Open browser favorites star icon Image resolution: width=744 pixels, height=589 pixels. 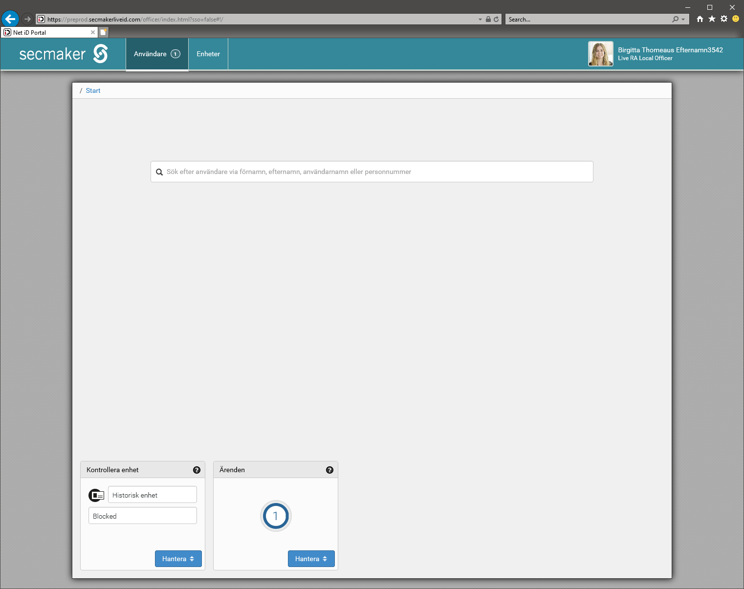pos(712,19)
